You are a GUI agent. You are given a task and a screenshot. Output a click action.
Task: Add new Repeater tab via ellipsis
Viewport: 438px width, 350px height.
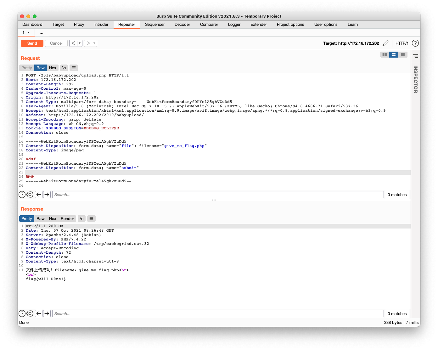[42, 32]
